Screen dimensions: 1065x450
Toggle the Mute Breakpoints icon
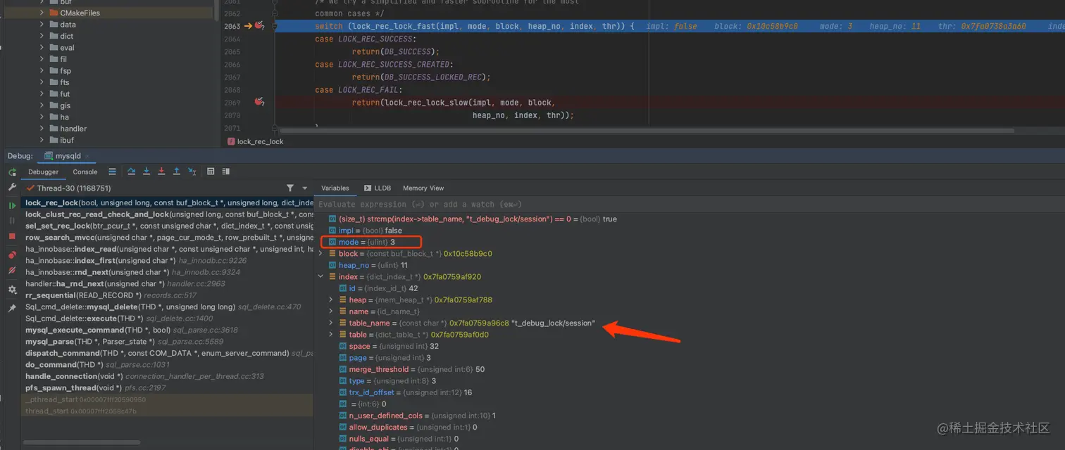[12, 270]
